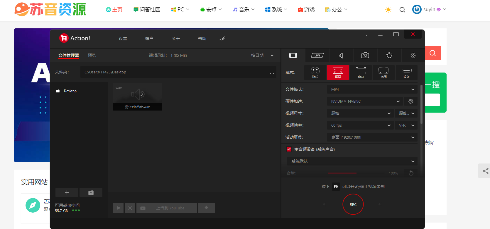
Task: Expand the Android menu (安卓)
Action: coord(211,10)
